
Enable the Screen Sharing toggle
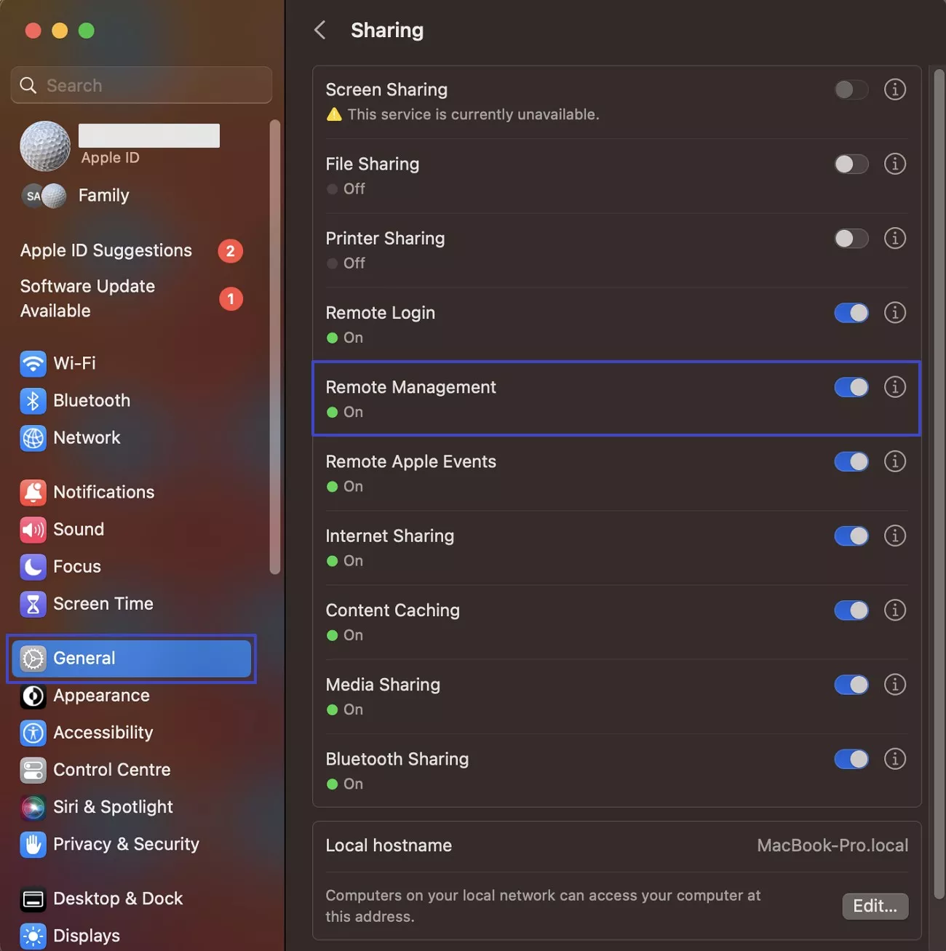851,89
